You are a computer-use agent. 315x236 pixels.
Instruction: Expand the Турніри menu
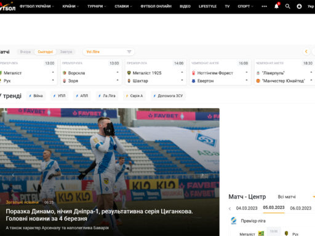click(x=97, y=6)
